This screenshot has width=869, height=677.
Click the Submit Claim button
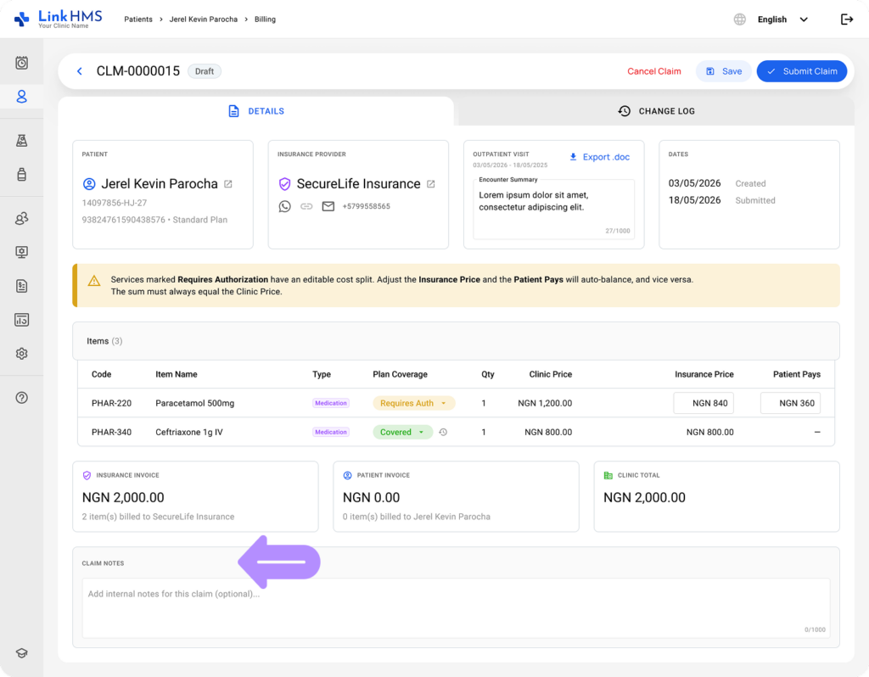(801, 71)
